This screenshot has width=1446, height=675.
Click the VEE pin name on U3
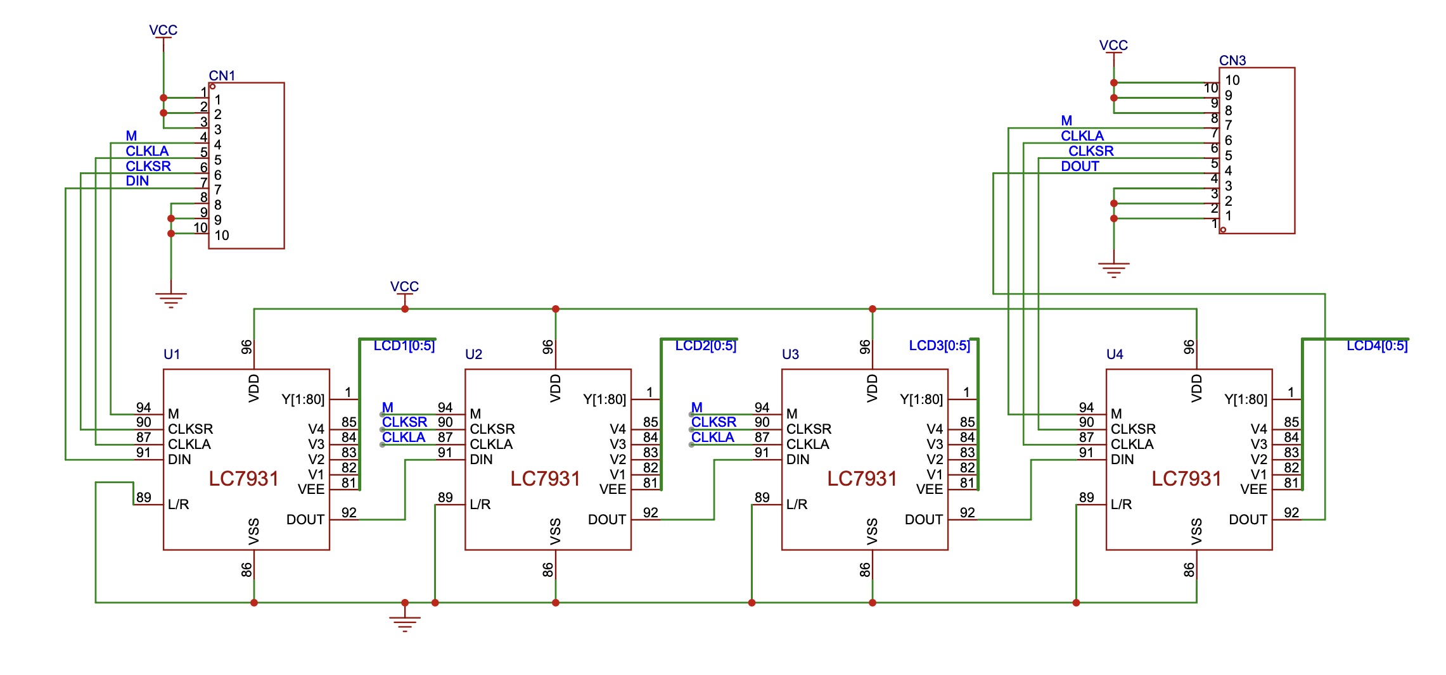[x=930, y=489]
